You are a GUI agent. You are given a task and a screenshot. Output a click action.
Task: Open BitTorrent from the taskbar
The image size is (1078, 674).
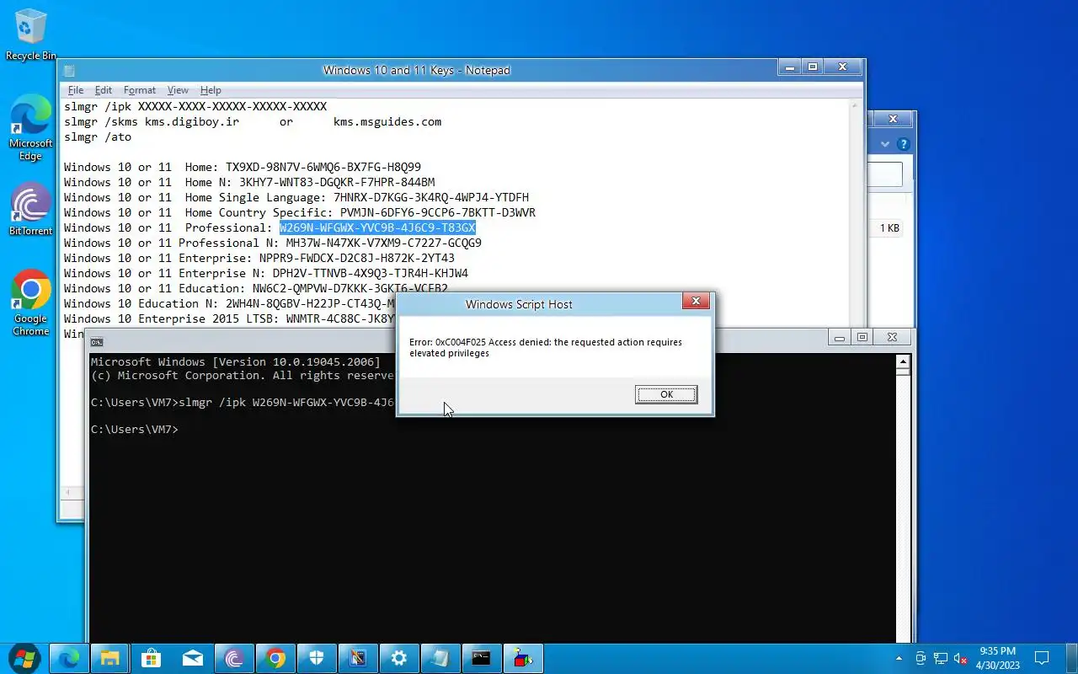coord(234,658)
